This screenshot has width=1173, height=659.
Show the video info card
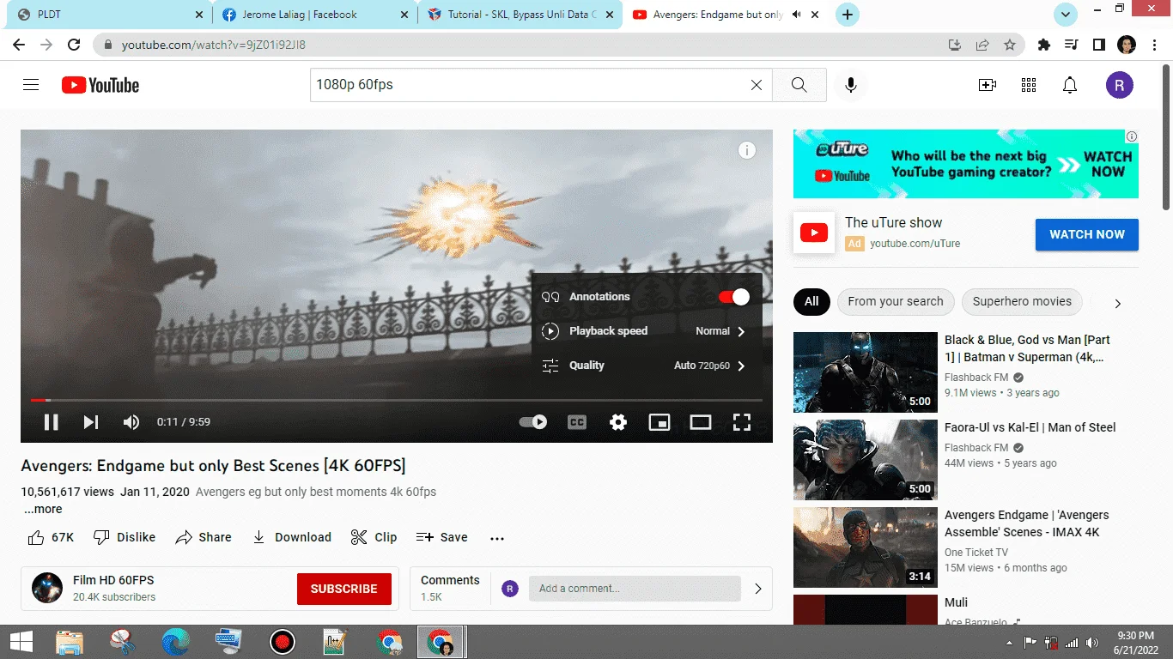pyautogui.click(x=747, y=151)
